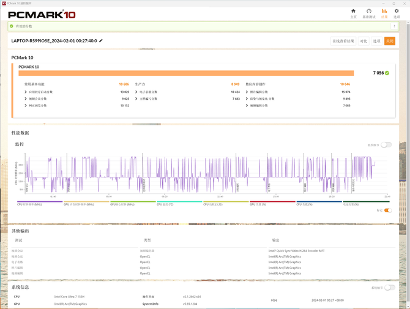The image size is (410, 309).
Task: Click the orange PCMark 10 overall score bar
Action: tap(186, 73)
